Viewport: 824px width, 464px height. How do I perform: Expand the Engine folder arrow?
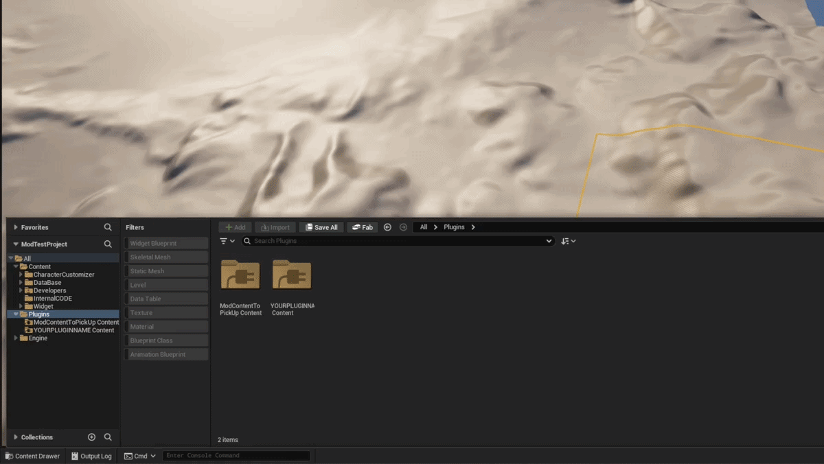click(16, 338)
